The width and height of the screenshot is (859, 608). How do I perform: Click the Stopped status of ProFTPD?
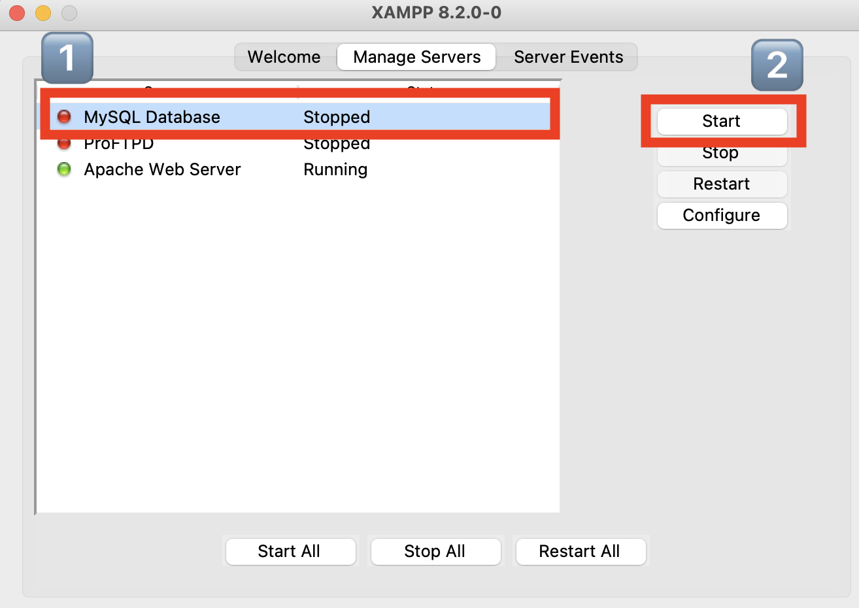(x=337, y=144)
